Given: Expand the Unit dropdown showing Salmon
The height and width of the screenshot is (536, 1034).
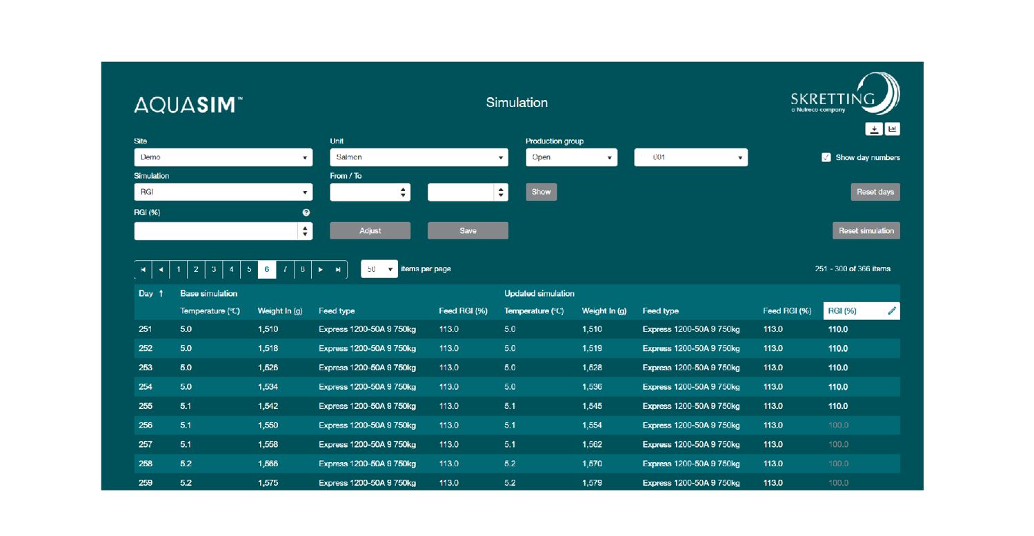Looking at the screenshot, I should point(419,157).
